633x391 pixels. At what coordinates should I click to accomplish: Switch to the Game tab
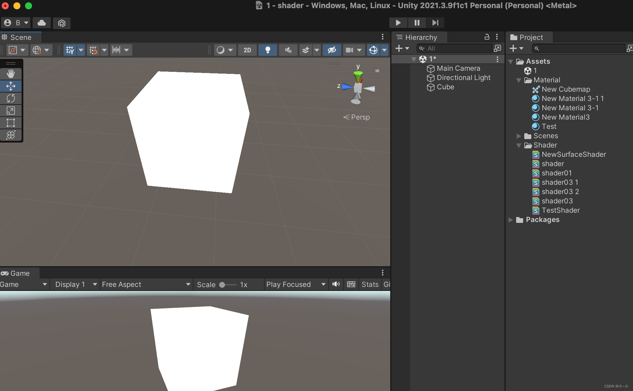pos(19,273)
